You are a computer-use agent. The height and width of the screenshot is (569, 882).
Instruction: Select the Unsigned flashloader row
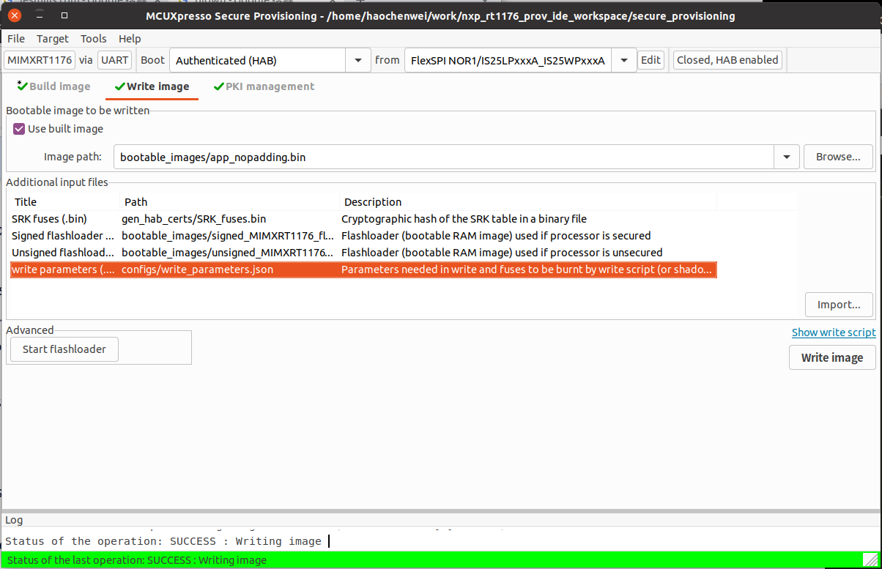pyautogui.click(x=363, y=253)
